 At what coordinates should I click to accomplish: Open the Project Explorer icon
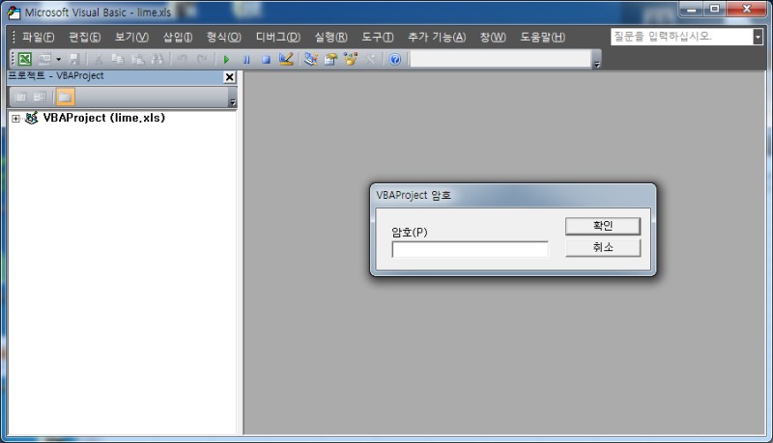[x=310, y=59]
